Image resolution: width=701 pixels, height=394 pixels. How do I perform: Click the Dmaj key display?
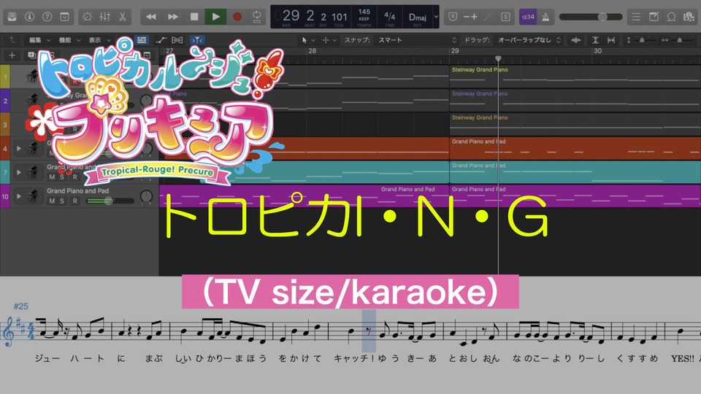[x=417, y=17]
